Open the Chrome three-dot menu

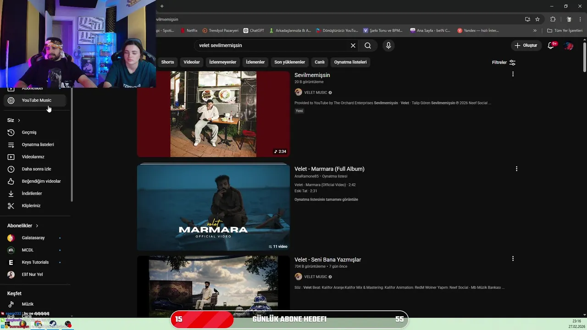coord(580,19)
